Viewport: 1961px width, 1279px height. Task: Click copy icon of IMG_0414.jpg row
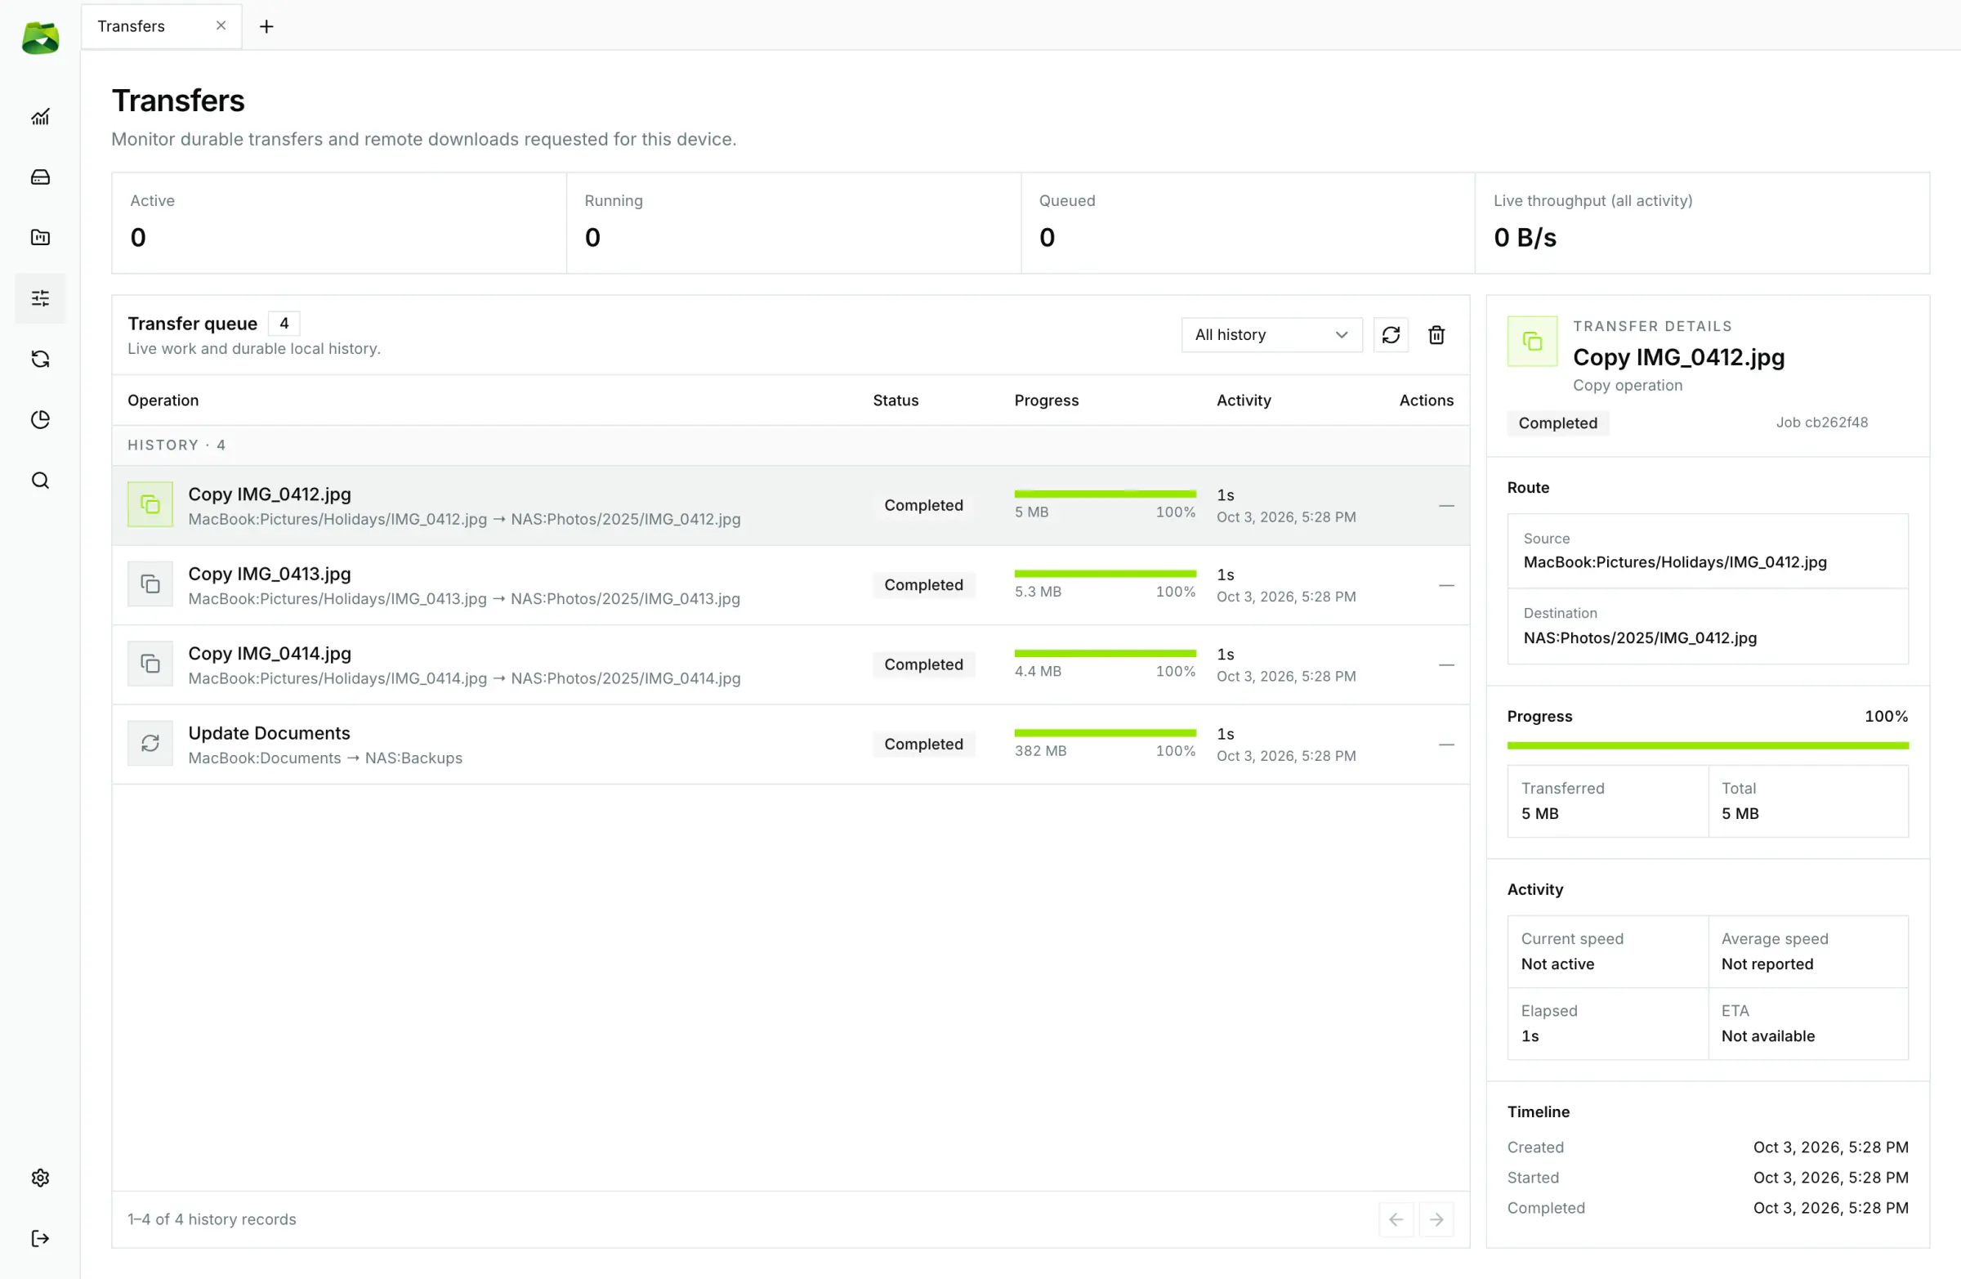click(x=150, y=664)
